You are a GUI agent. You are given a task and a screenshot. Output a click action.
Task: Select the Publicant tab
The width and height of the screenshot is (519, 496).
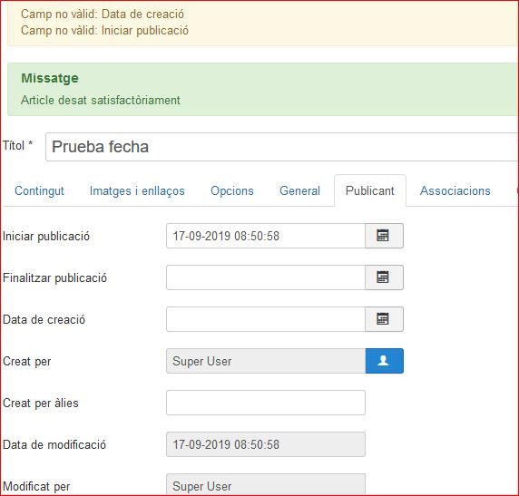click(369, 191)
